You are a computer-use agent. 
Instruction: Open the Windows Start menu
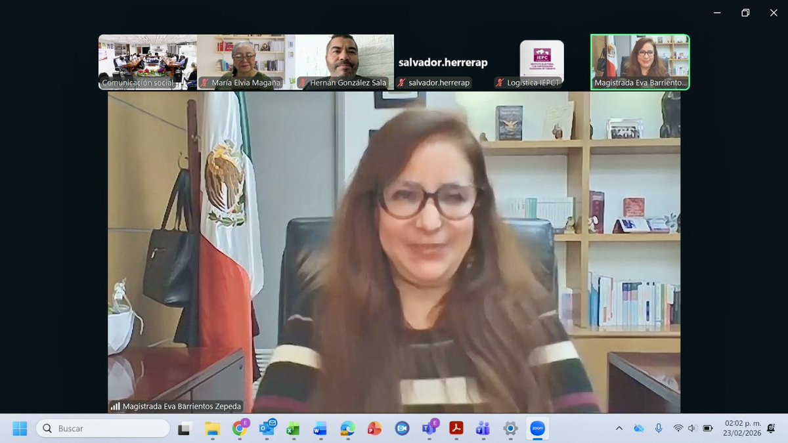[x=20, y=429]
